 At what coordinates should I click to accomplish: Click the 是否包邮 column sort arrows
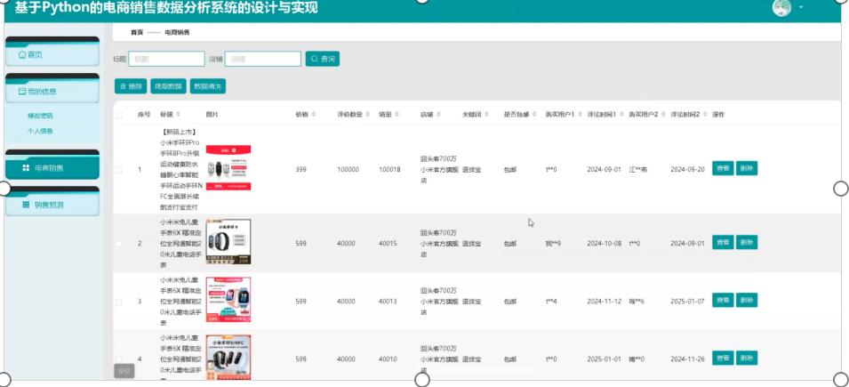(x=534, y=115)
